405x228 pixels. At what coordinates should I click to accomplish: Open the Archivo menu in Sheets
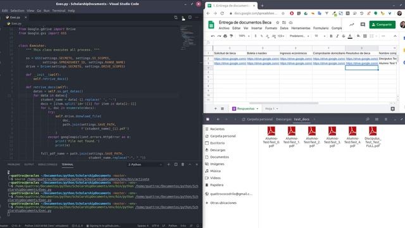(224, 28)
